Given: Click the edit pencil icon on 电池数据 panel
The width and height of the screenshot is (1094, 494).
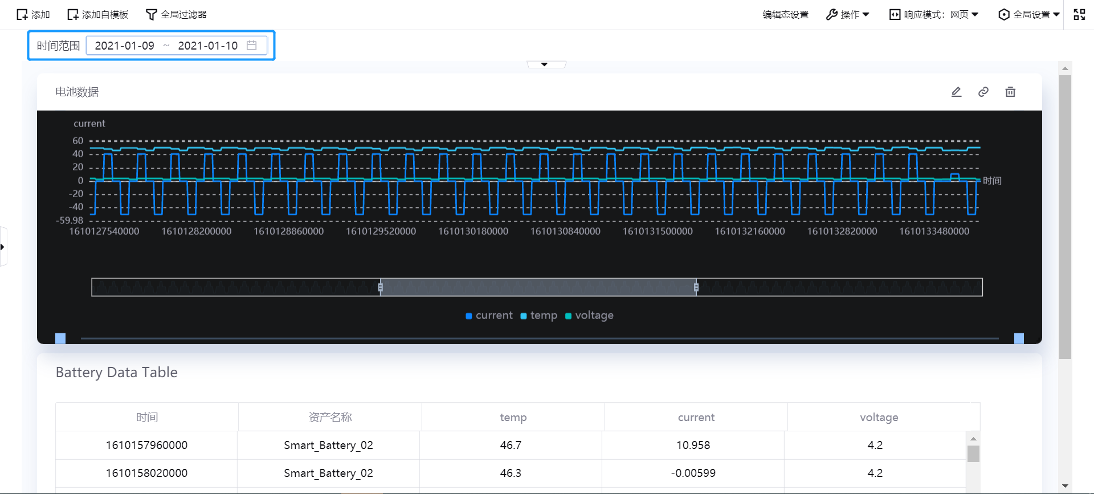Looking at the screenshot, I should (x=956, y=92).
